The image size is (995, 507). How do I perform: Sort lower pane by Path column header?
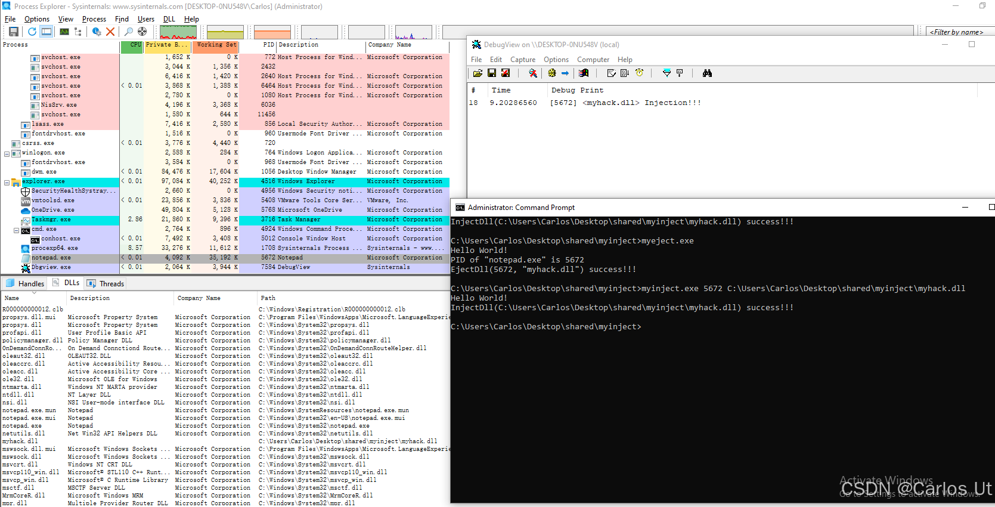click(354, 298)
